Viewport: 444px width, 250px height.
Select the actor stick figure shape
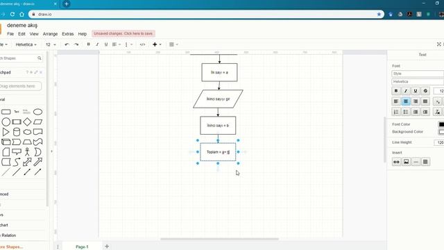pyautogui.click(x=27, y=152)
